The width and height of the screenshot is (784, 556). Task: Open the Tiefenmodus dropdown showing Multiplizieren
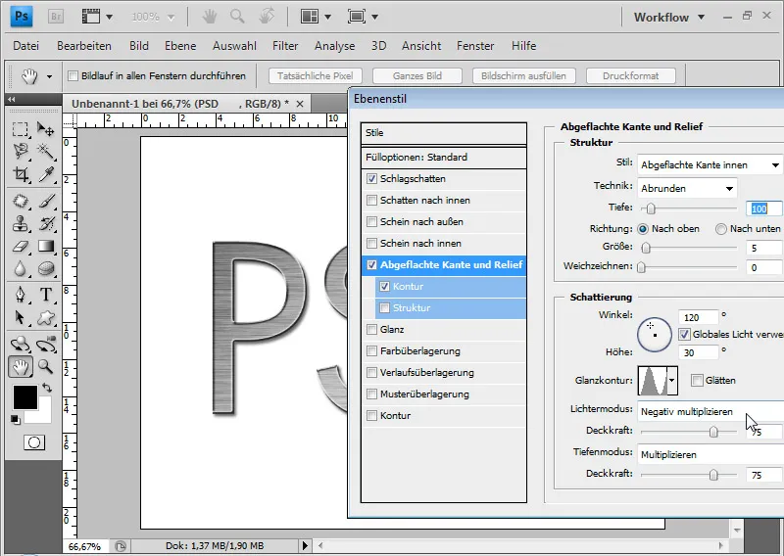coord(710,454)
